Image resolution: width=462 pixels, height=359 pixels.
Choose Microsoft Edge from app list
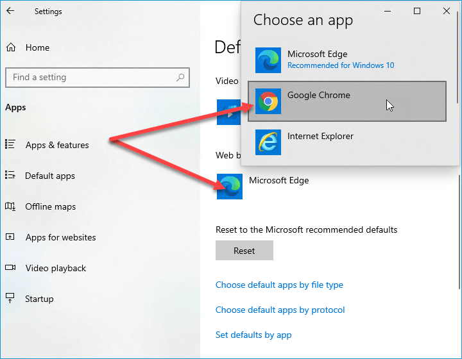(x=346, y=60)
